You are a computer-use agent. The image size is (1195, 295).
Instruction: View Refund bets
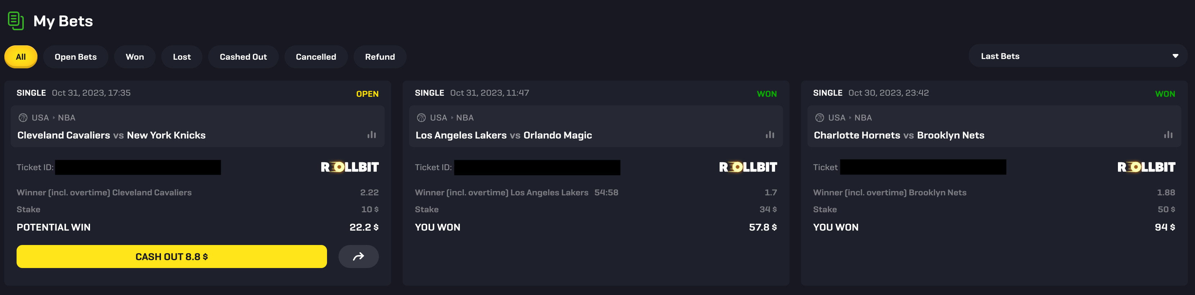pos(380,57)
